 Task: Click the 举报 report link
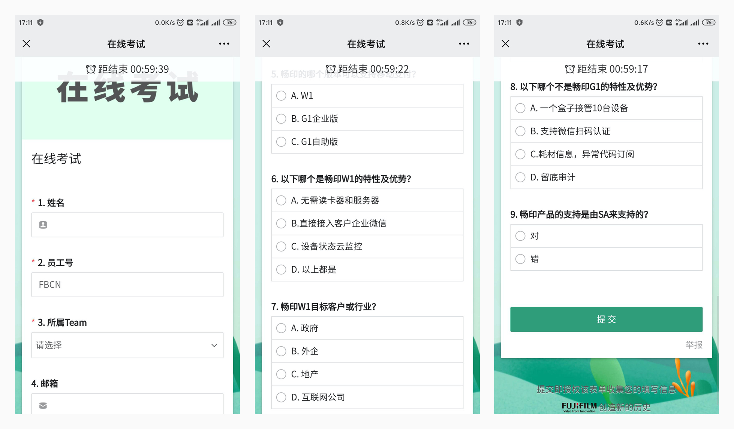pos(694,345)
